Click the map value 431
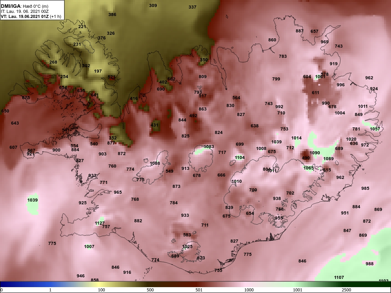This screenshot has width=391, height=293. [x=154, y=125]
